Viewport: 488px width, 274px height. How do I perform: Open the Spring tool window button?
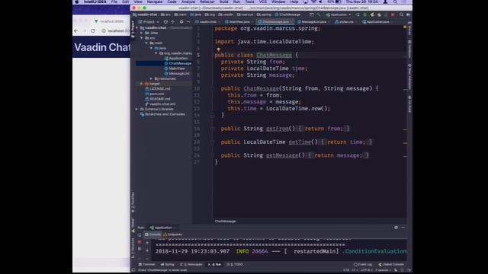tap(168, 264)
